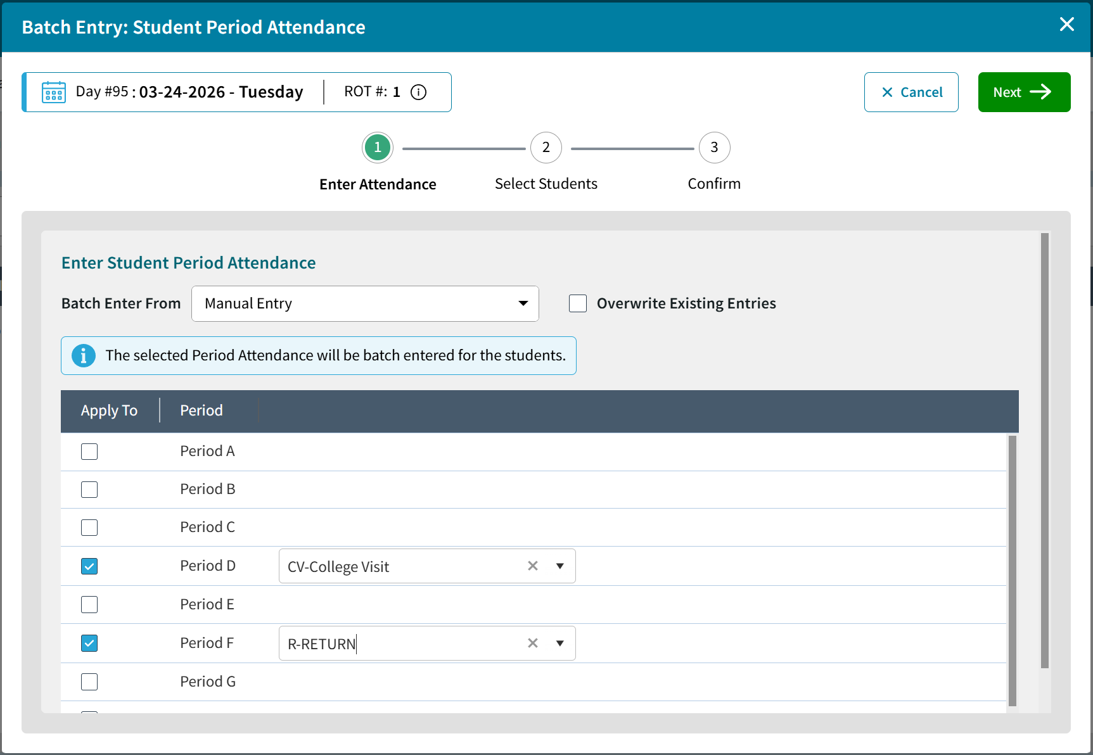Image resolution: width=1093 pixels, height=755 pixels.
Task: Jump to the Confirm step
Action: coord(714,148)
